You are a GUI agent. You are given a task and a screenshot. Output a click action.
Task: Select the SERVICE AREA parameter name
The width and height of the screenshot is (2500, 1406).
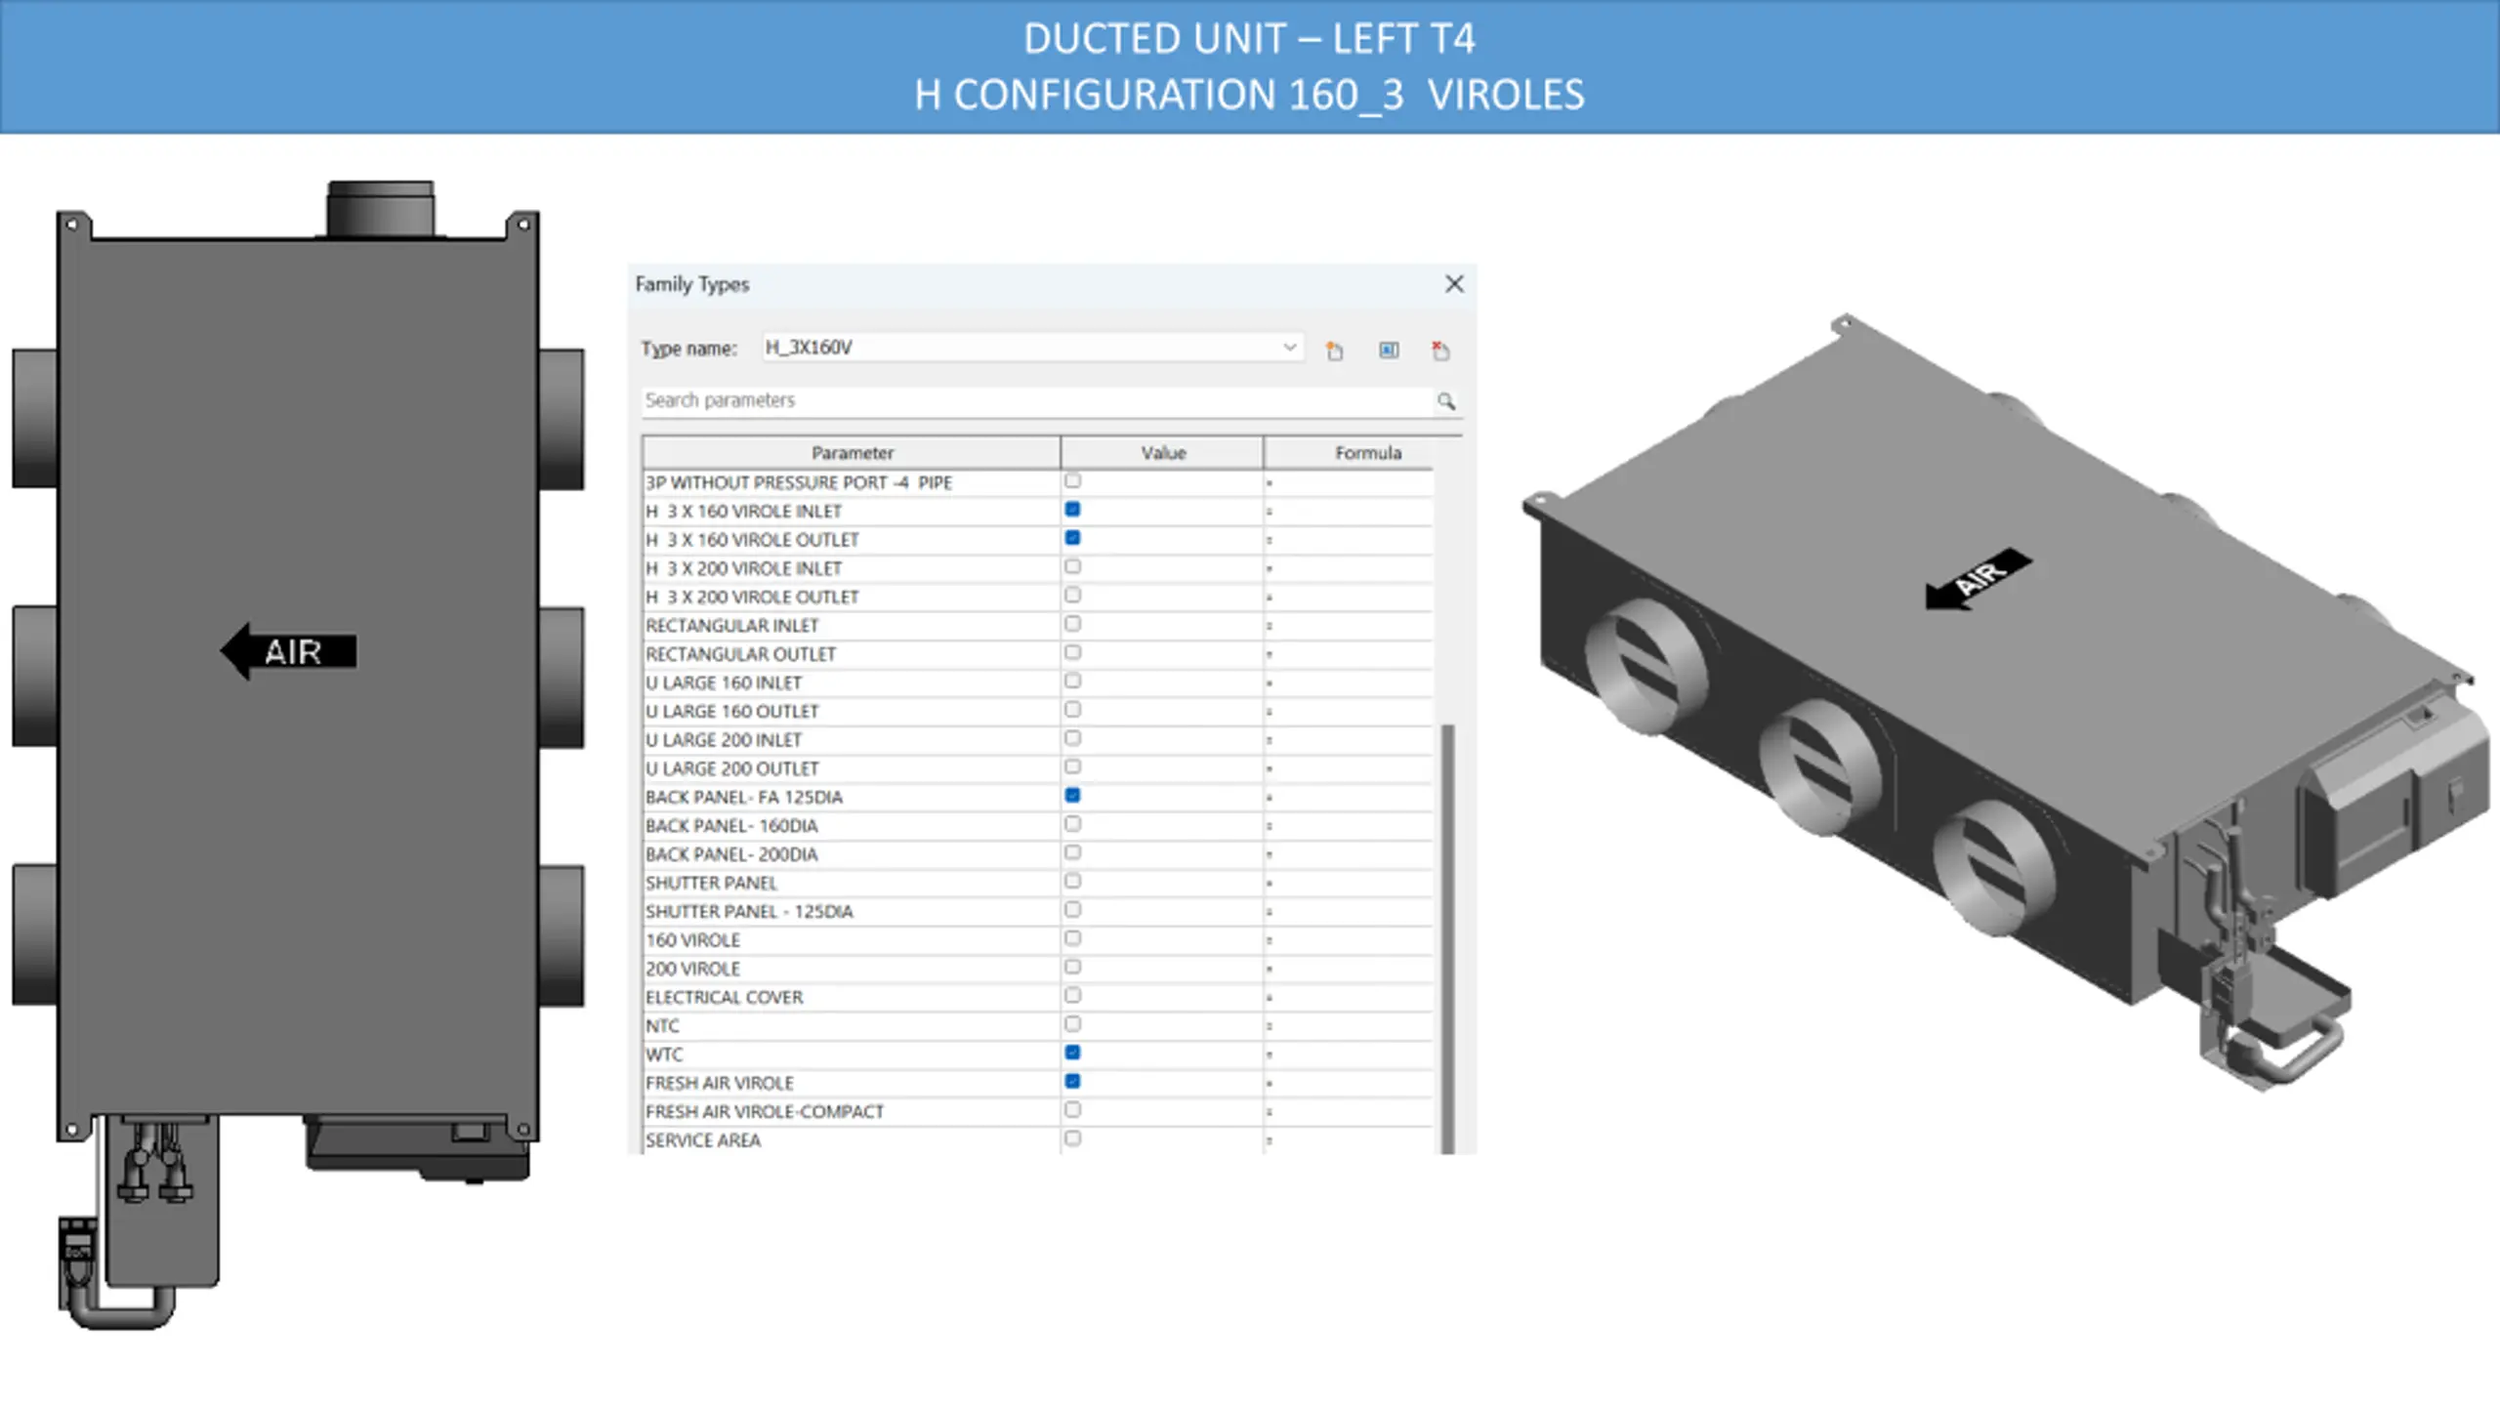pyautogui.click(x=702, y=1139)
